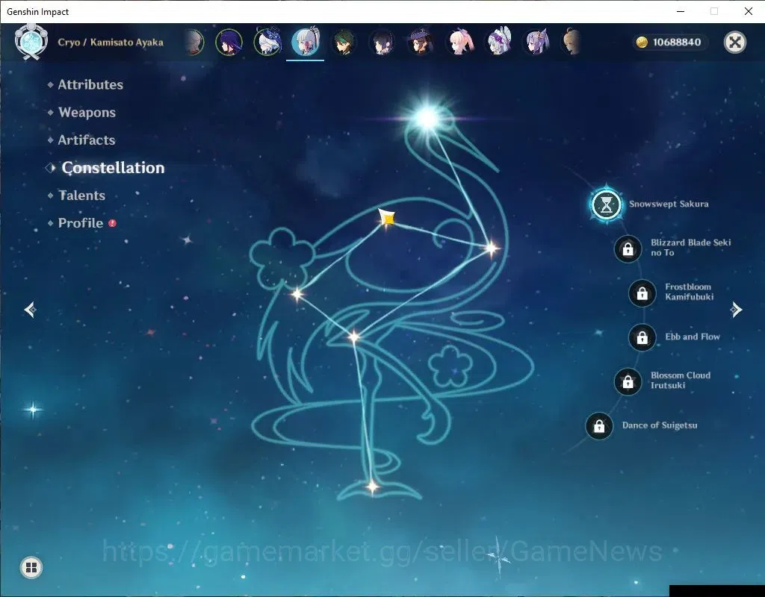This screenshot has height=597, width=765.
Task: Select the dark-haired portrait right of Xiao
Action: (382, 43)
